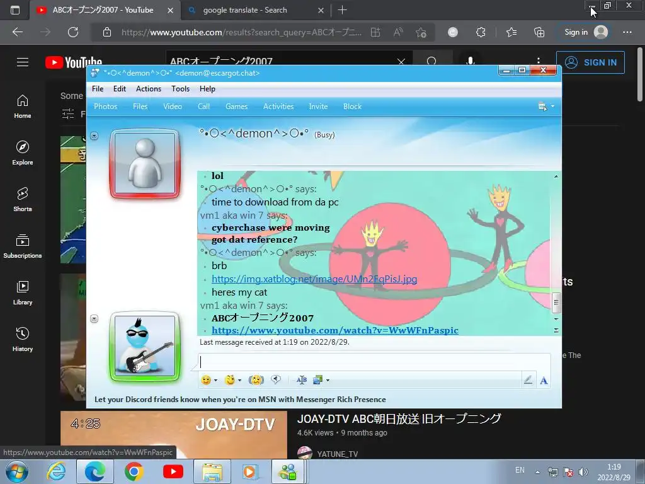Open the wink picker in chat toolbar
The width and height of the screenshot is (645, 484).
[229, 380]
